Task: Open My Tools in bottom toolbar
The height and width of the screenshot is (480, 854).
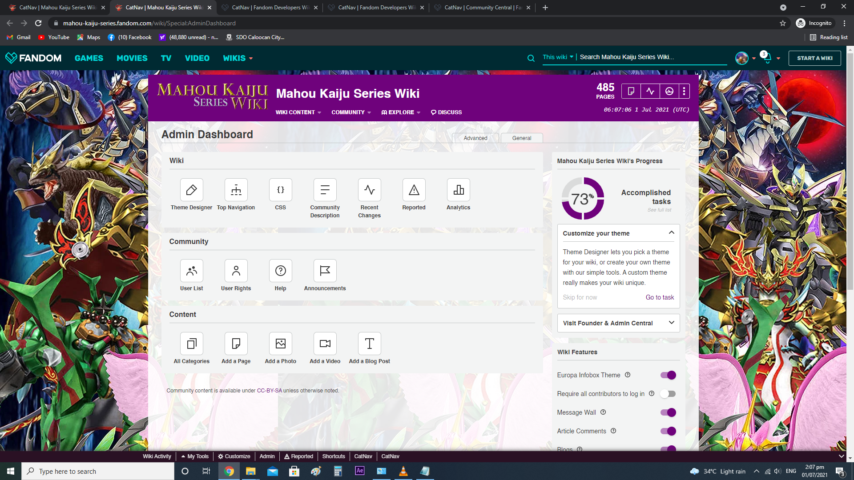Action: (195, 456)
